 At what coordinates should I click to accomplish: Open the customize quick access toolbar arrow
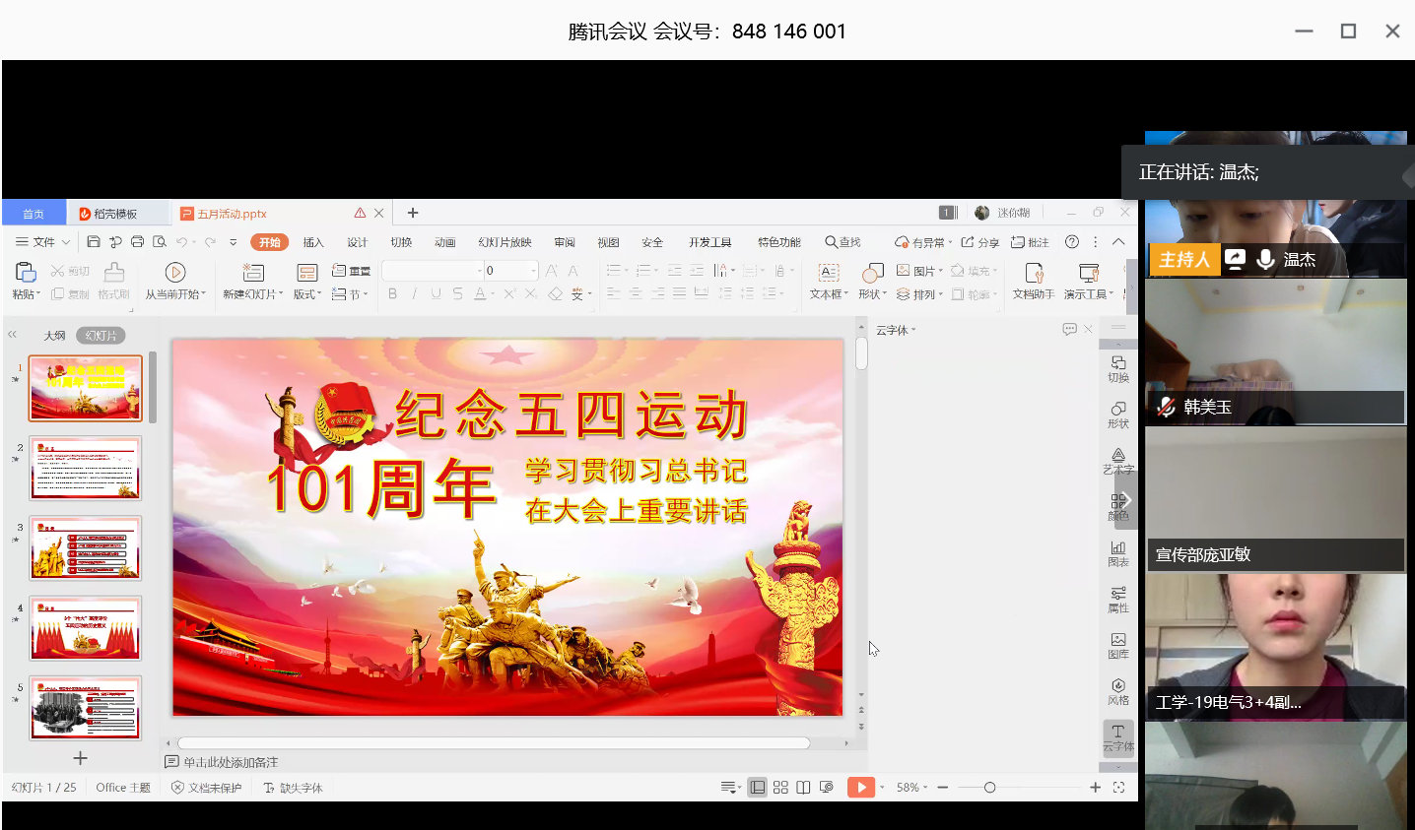[234, 242]
